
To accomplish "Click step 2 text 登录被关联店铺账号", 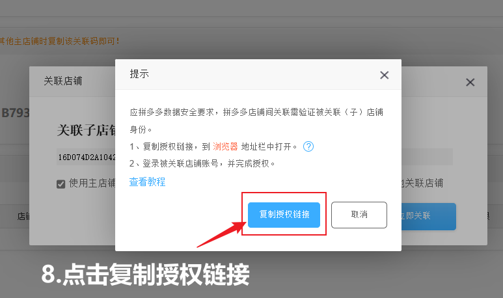I will click(x=180, y=163).
